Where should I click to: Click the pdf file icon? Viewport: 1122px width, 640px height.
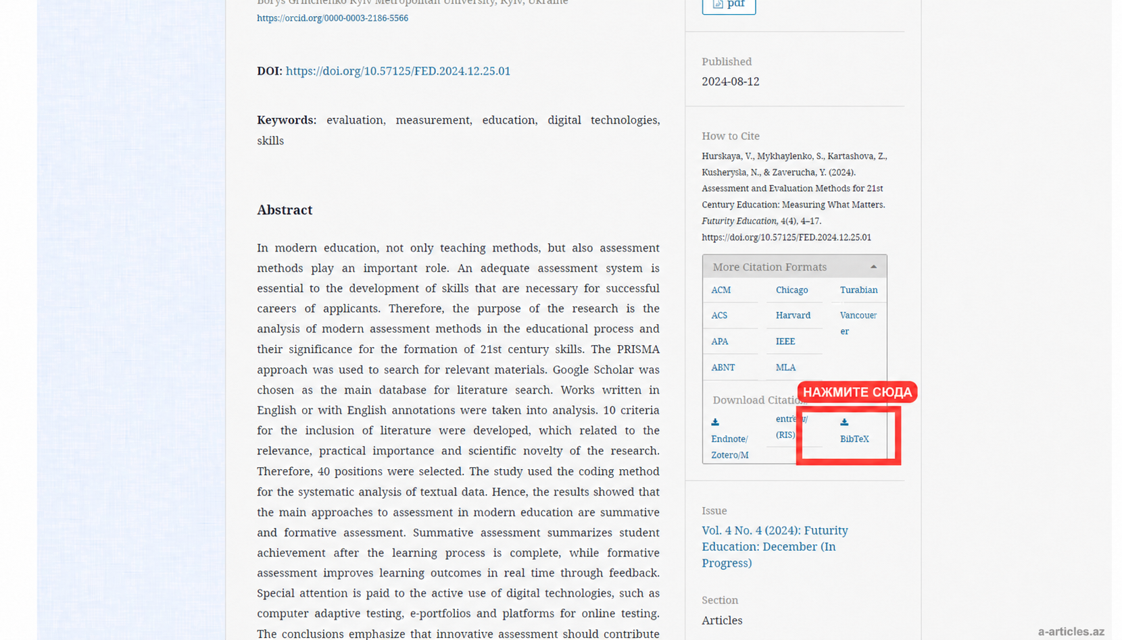pyautogui.click(x=718, y=4)
